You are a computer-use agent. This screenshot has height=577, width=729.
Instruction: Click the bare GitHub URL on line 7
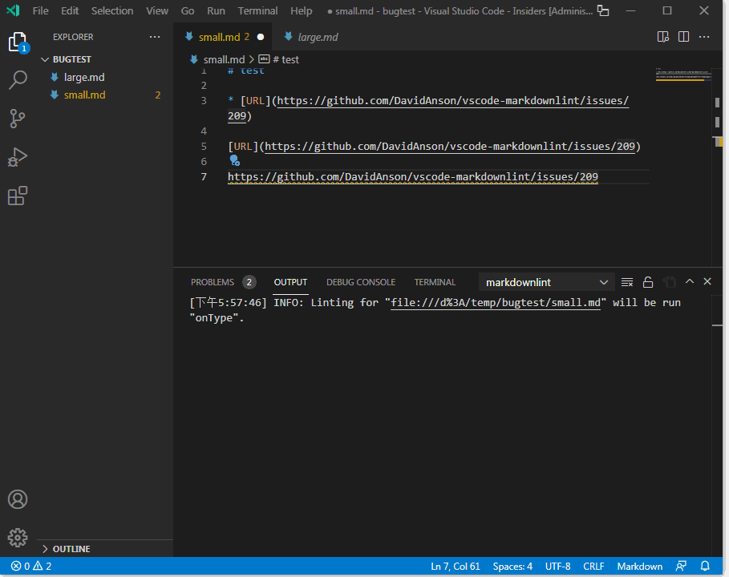pos(412,176)
